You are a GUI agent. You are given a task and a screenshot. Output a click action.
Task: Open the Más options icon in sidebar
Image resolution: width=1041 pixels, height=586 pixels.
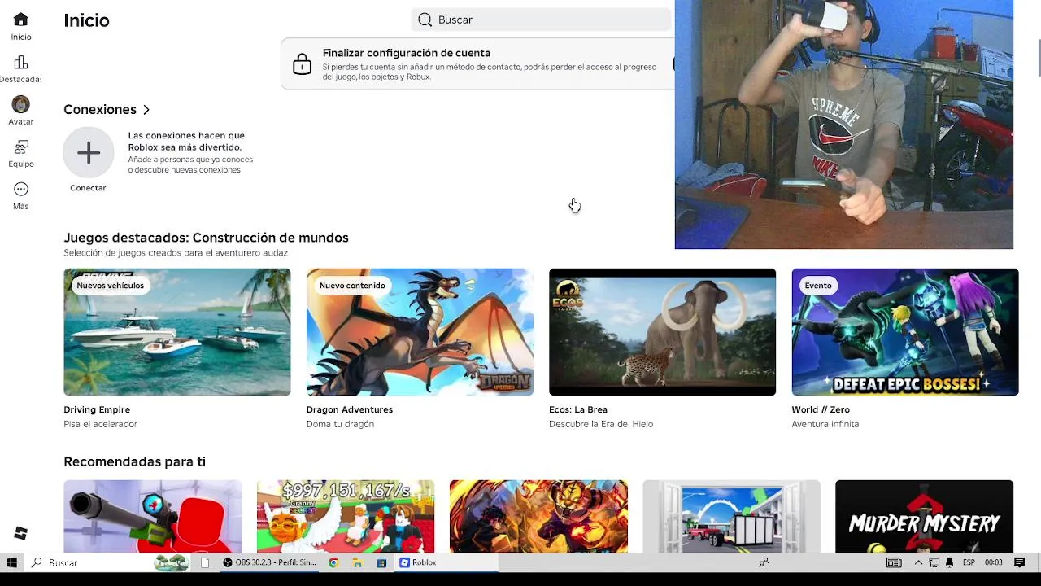tap(21, 189)
